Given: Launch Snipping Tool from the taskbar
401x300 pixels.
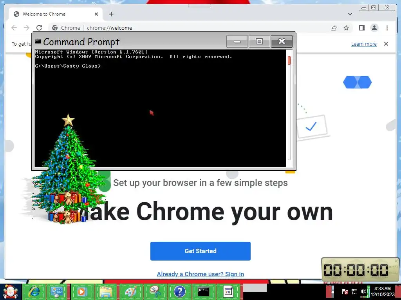Looking at the screenshot, I should point(155,292).
